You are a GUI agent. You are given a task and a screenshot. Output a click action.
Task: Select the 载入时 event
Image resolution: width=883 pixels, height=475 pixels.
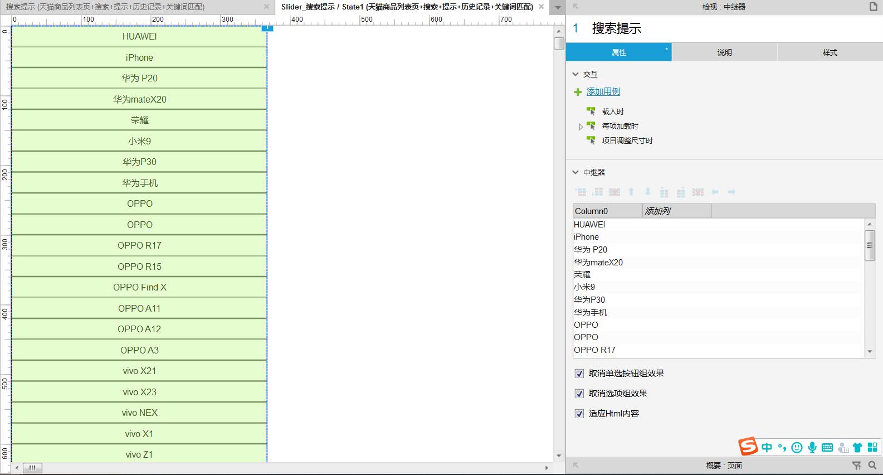(613, 112)
